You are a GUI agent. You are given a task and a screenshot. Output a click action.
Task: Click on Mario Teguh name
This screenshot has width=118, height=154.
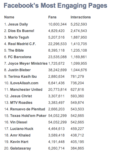click(18, 37)
